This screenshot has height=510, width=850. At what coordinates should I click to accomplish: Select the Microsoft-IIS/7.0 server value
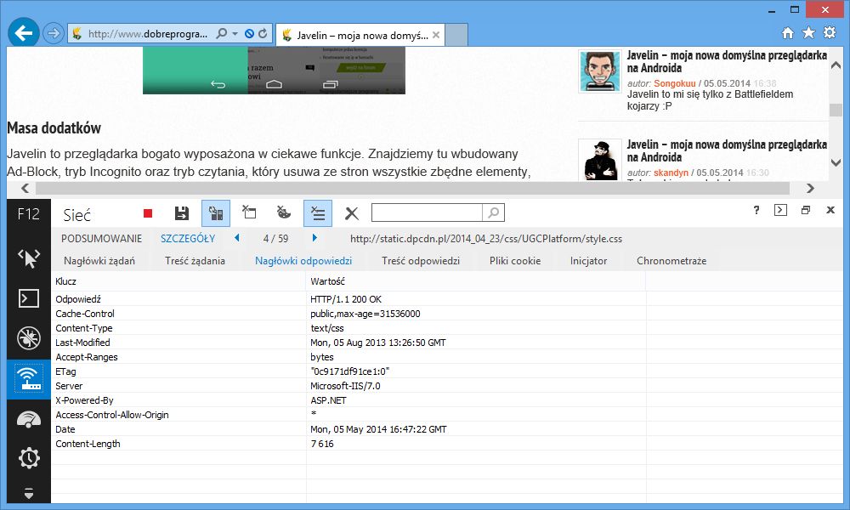click(x=345, y=386)
